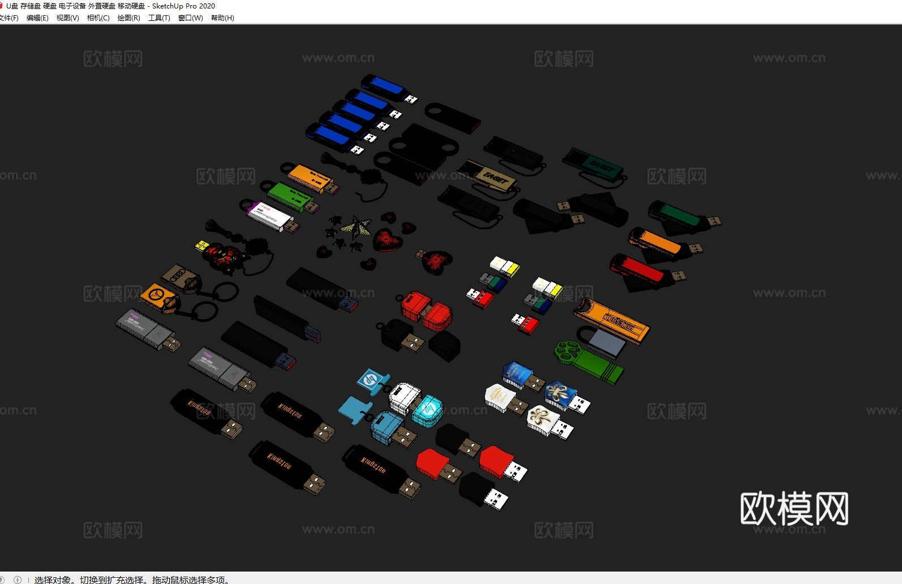Open the 窗口(W) window menu
The image size is (902, 584).
(190, 18)
